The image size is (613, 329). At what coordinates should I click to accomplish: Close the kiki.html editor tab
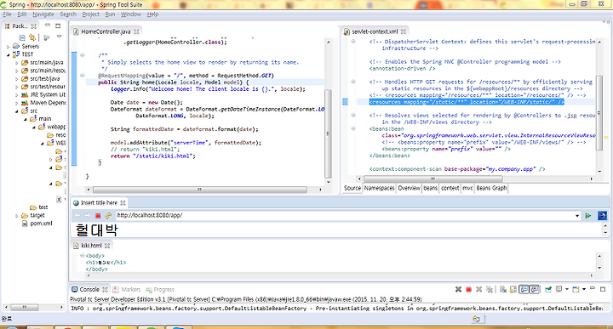107,246
